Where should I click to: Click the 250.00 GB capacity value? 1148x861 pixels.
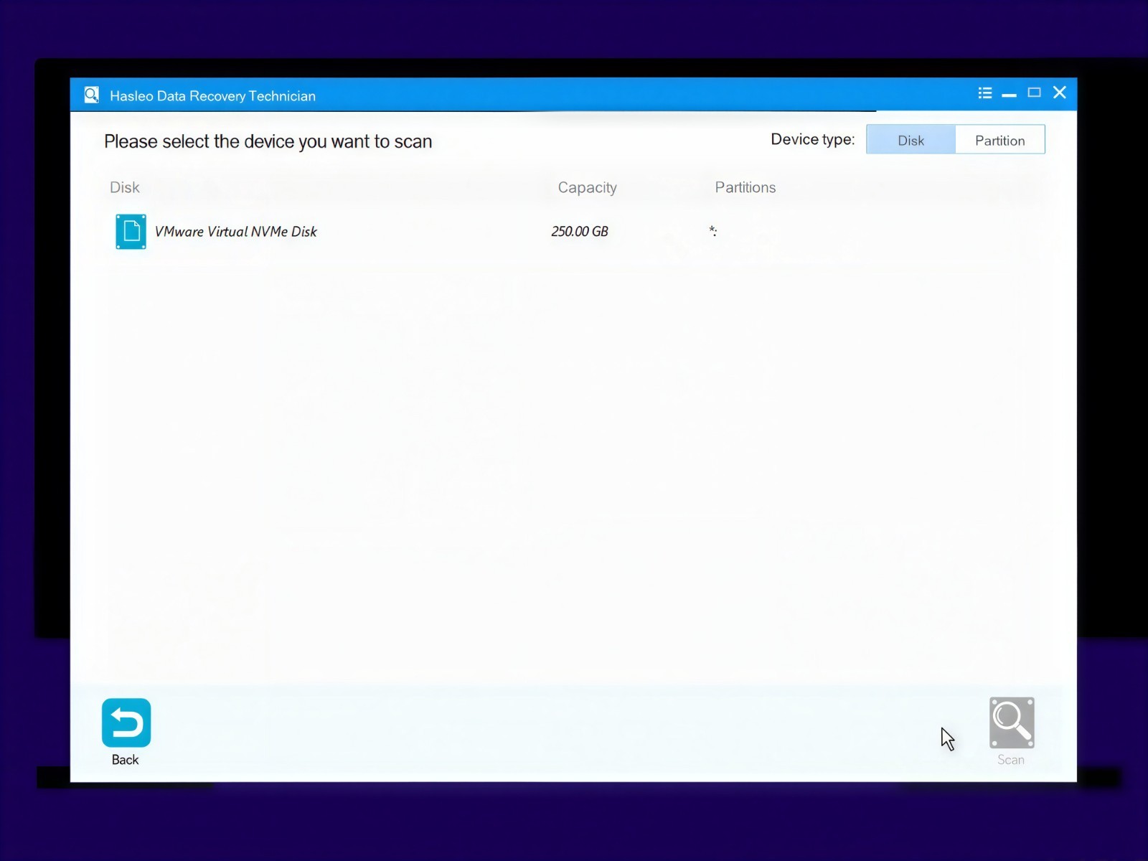pyautogui.click(x=579, y=232)
